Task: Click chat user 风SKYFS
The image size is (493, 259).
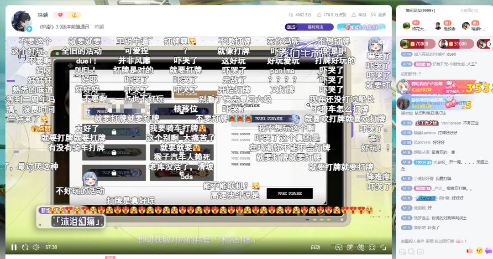Action: [422, 143]
